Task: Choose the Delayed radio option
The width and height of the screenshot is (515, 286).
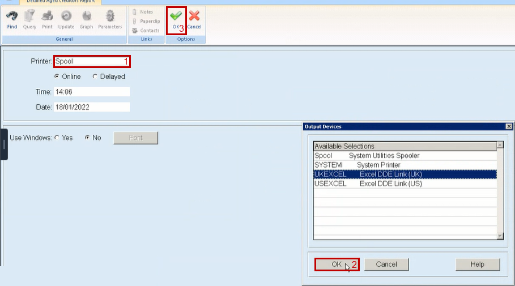Action: point(95,76)
